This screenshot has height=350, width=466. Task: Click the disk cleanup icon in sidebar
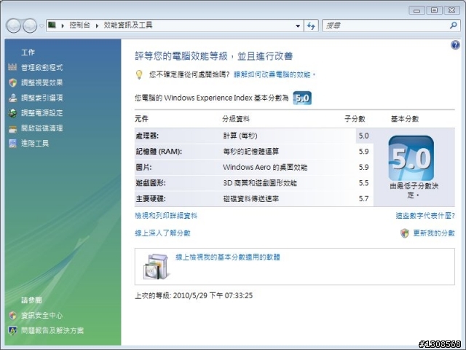point(12,128)
